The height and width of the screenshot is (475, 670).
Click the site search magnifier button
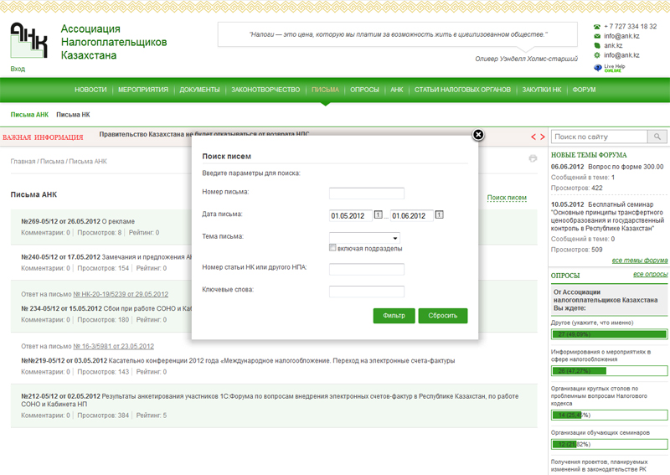pyautogui.click(x=658, y=137)
